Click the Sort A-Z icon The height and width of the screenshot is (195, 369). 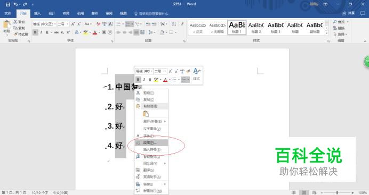[x=174, y=24]
